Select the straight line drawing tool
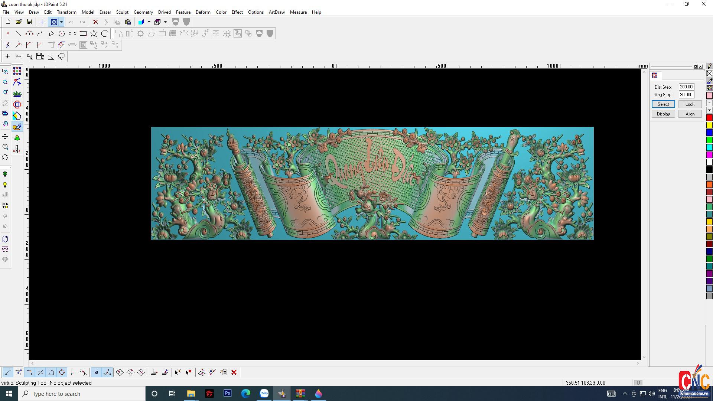 click(x=18, y=34)
